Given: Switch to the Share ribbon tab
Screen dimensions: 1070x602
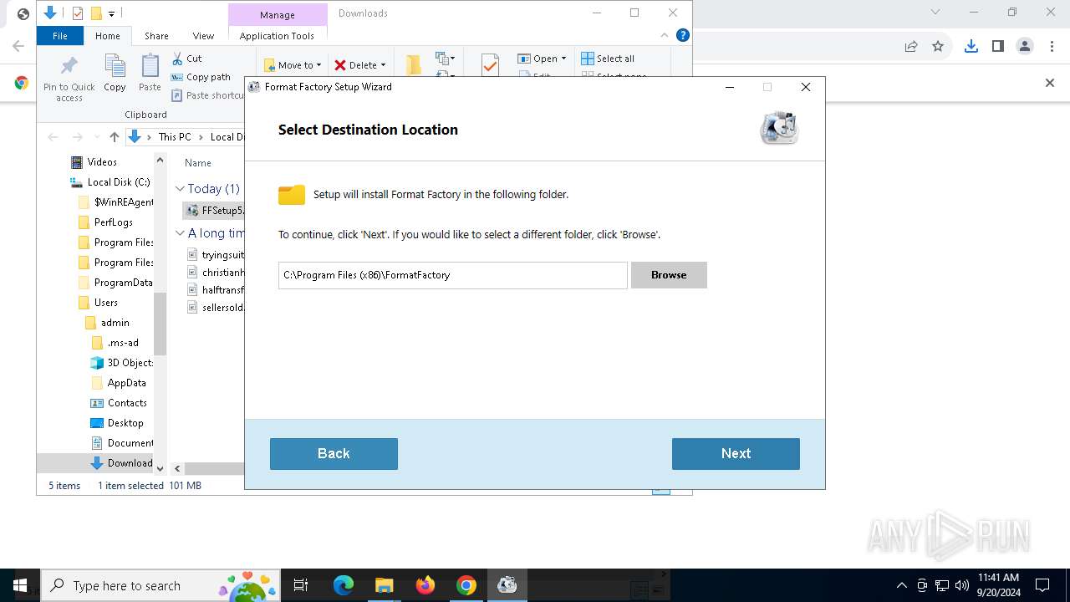Looking at the screenshot, I should [156, 36].
